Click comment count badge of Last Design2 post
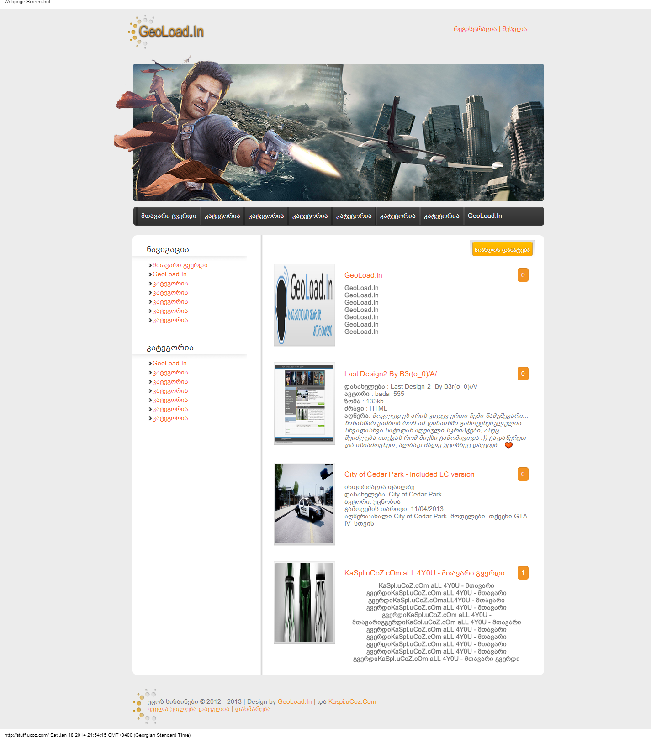The width and height of the screenshot is (651, 738). click(523, 374)
